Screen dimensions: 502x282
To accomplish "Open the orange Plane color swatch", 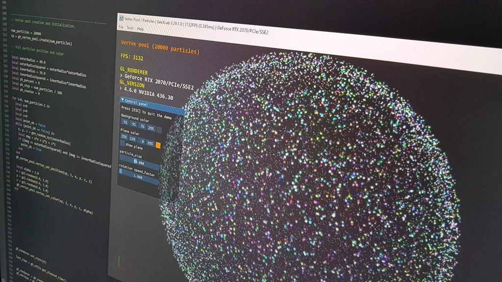I will pyautogui.click(x=158, y=145).
